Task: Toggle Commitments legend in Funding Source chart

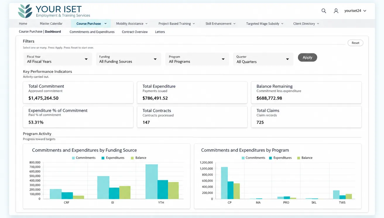Action: tap(84, 158)
